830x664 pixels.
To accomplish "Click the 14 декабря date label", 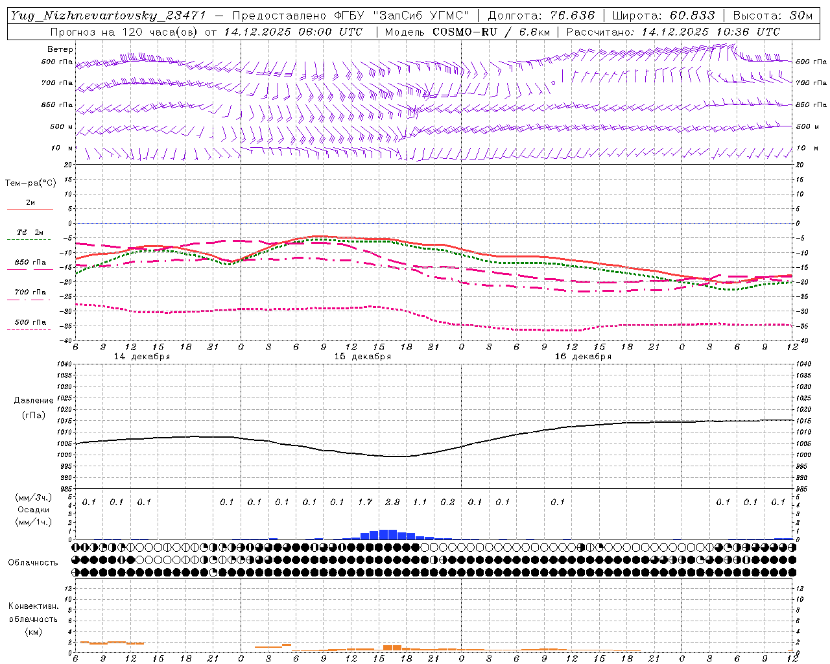I will [x=142, y=357].
